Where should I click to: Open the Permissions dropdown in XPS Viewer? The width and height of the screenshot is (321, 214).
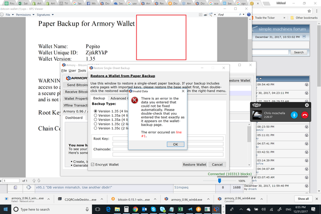(25, 15)
